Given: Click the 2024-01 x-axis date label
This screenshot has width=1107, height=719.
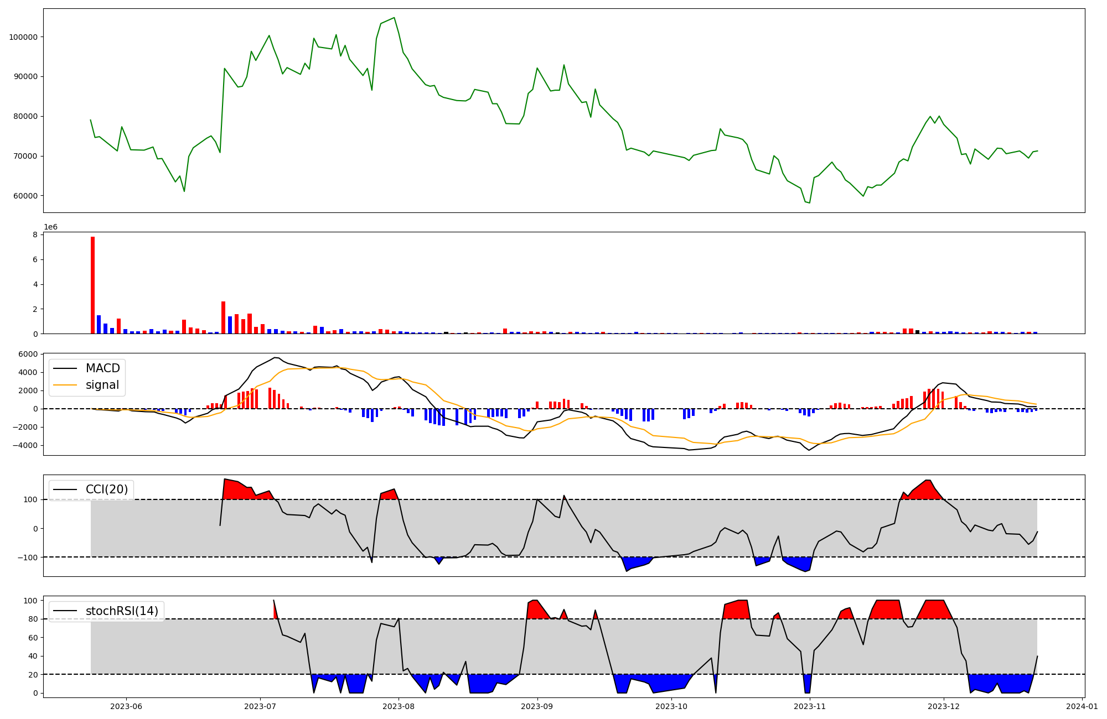Looking at the screenshot, I should coord(1082,706).
